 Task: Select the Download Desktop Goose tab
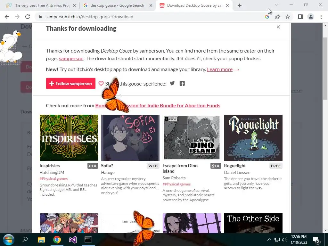tap(194, 5)
